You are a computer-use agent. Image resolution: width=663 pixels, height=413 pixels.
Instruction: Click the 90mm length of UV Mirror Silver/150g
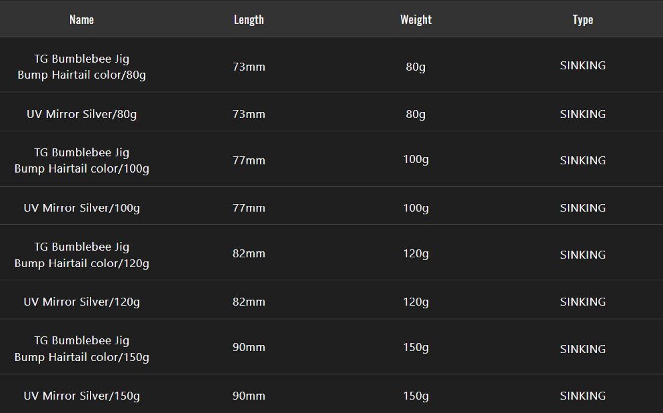point(249,396)
